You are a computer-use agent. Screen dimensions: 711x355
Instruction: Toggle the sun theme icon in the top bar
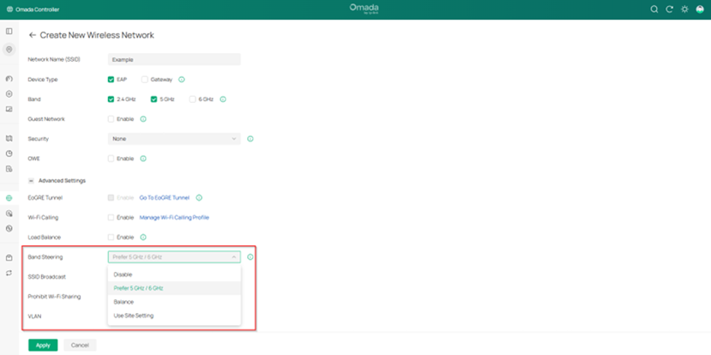684,9
